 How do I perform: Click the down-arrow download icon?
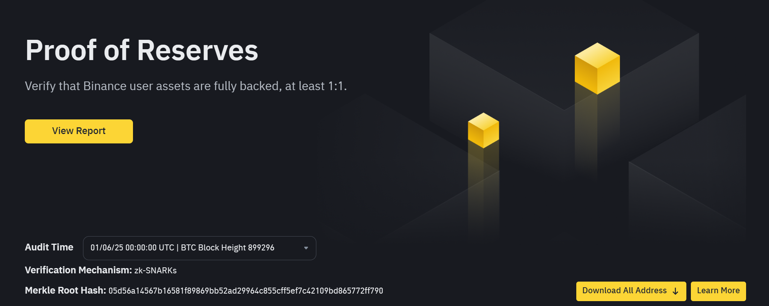pyautogui.click(x=675, y=291)
